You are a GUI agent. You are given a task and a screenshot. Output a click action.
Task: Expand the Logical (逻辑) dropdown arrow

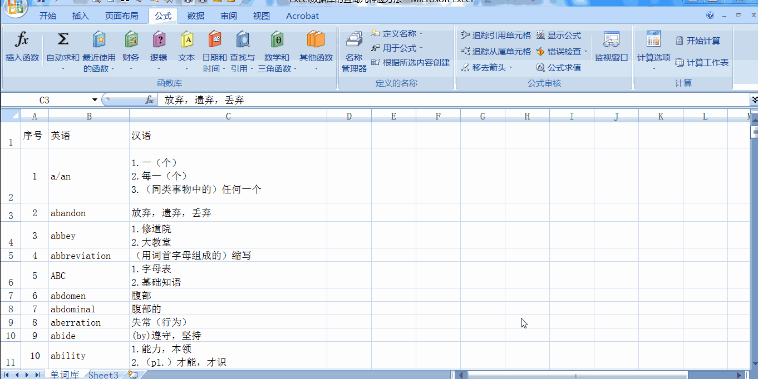click(159, 69)
